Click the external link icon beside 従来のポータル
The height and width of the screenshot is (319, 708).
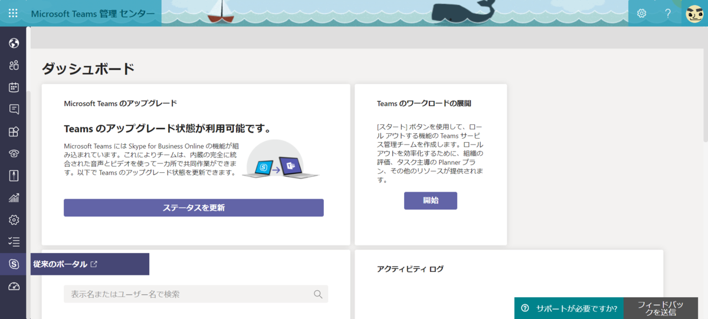[94, 264]
